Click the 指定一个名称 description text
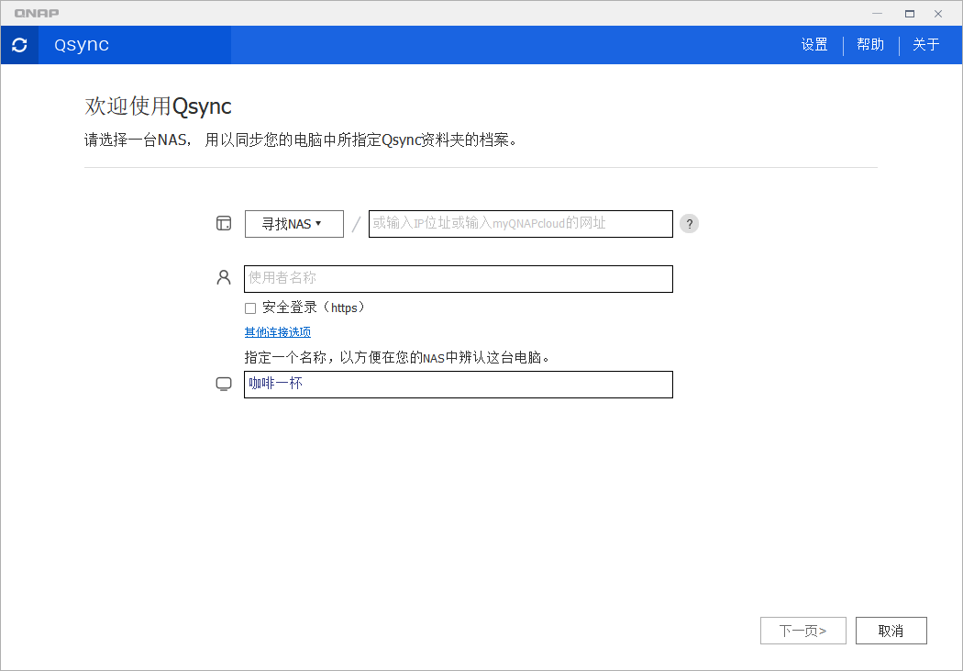The height and width of the screenshot is (671, 963). [397, 358]
